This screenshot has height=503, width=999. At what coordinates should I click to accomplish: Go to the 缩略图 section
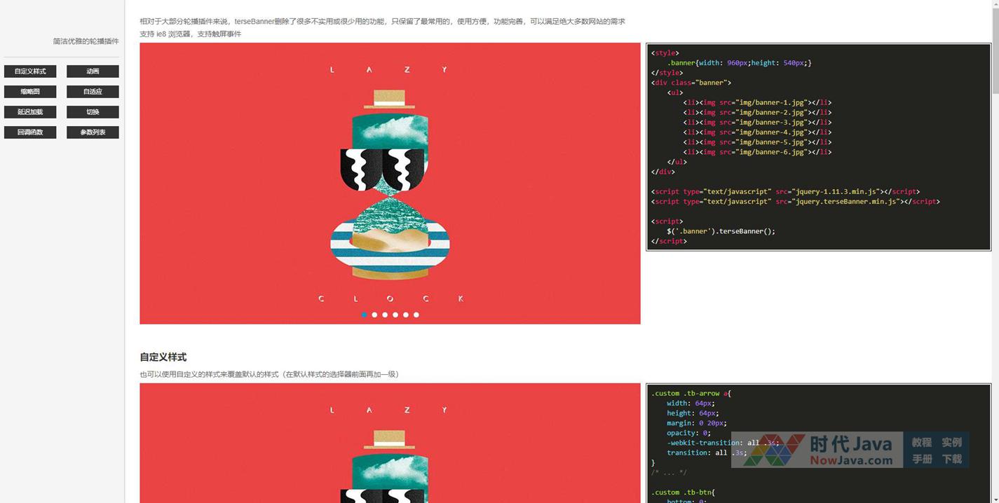(30, 92)
